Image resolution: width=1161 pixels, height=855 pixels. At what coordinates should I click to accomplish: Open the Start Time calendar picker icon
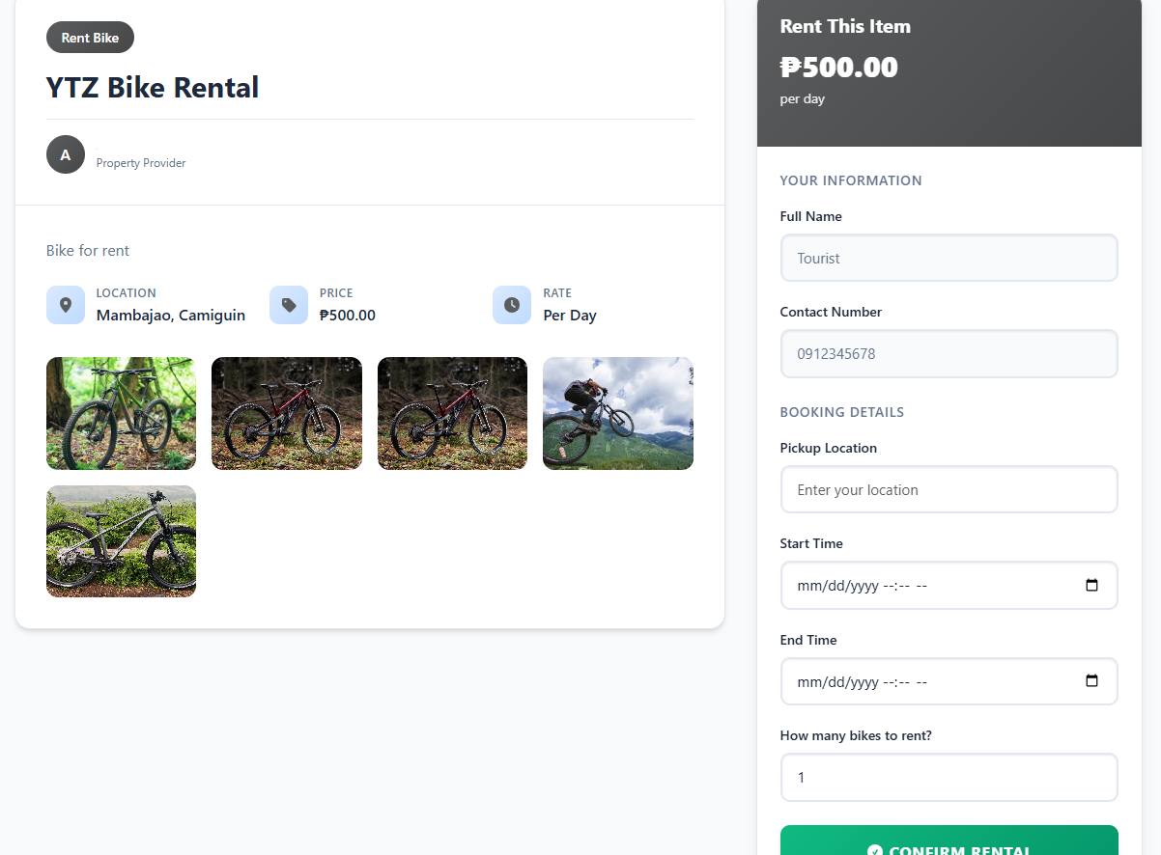pyautogui.click(x=1091, y=586)
